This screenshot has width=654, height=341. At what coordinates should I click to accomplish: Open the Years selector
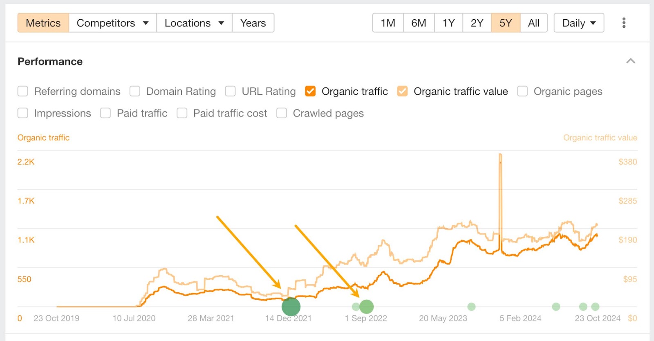click(x=253, y=23)
